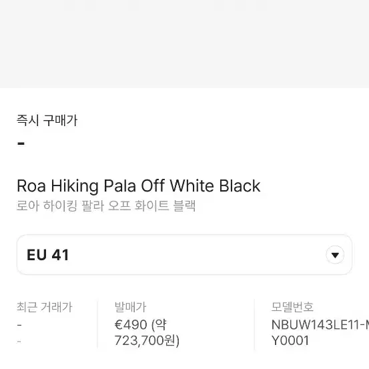This screenshot has width=369, height=369.
Task: Tap the 최근 거래가 label
Action: tap(45, 307)
